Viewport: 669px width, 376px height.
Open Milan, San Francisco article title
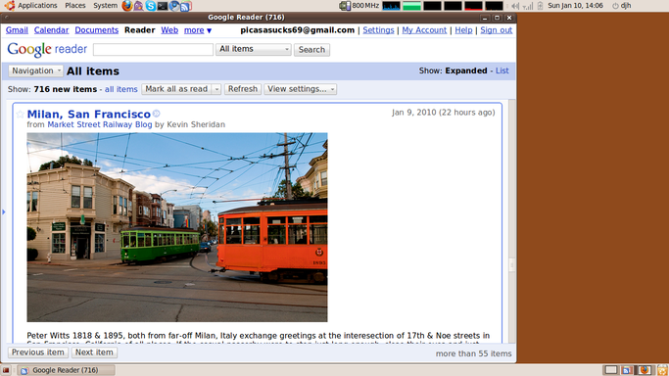click(89, 115)
